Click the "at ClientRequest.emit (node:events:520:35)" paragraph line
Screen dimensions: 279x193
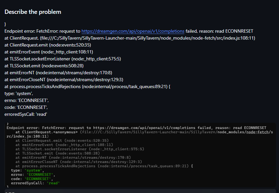coord(48,45)
